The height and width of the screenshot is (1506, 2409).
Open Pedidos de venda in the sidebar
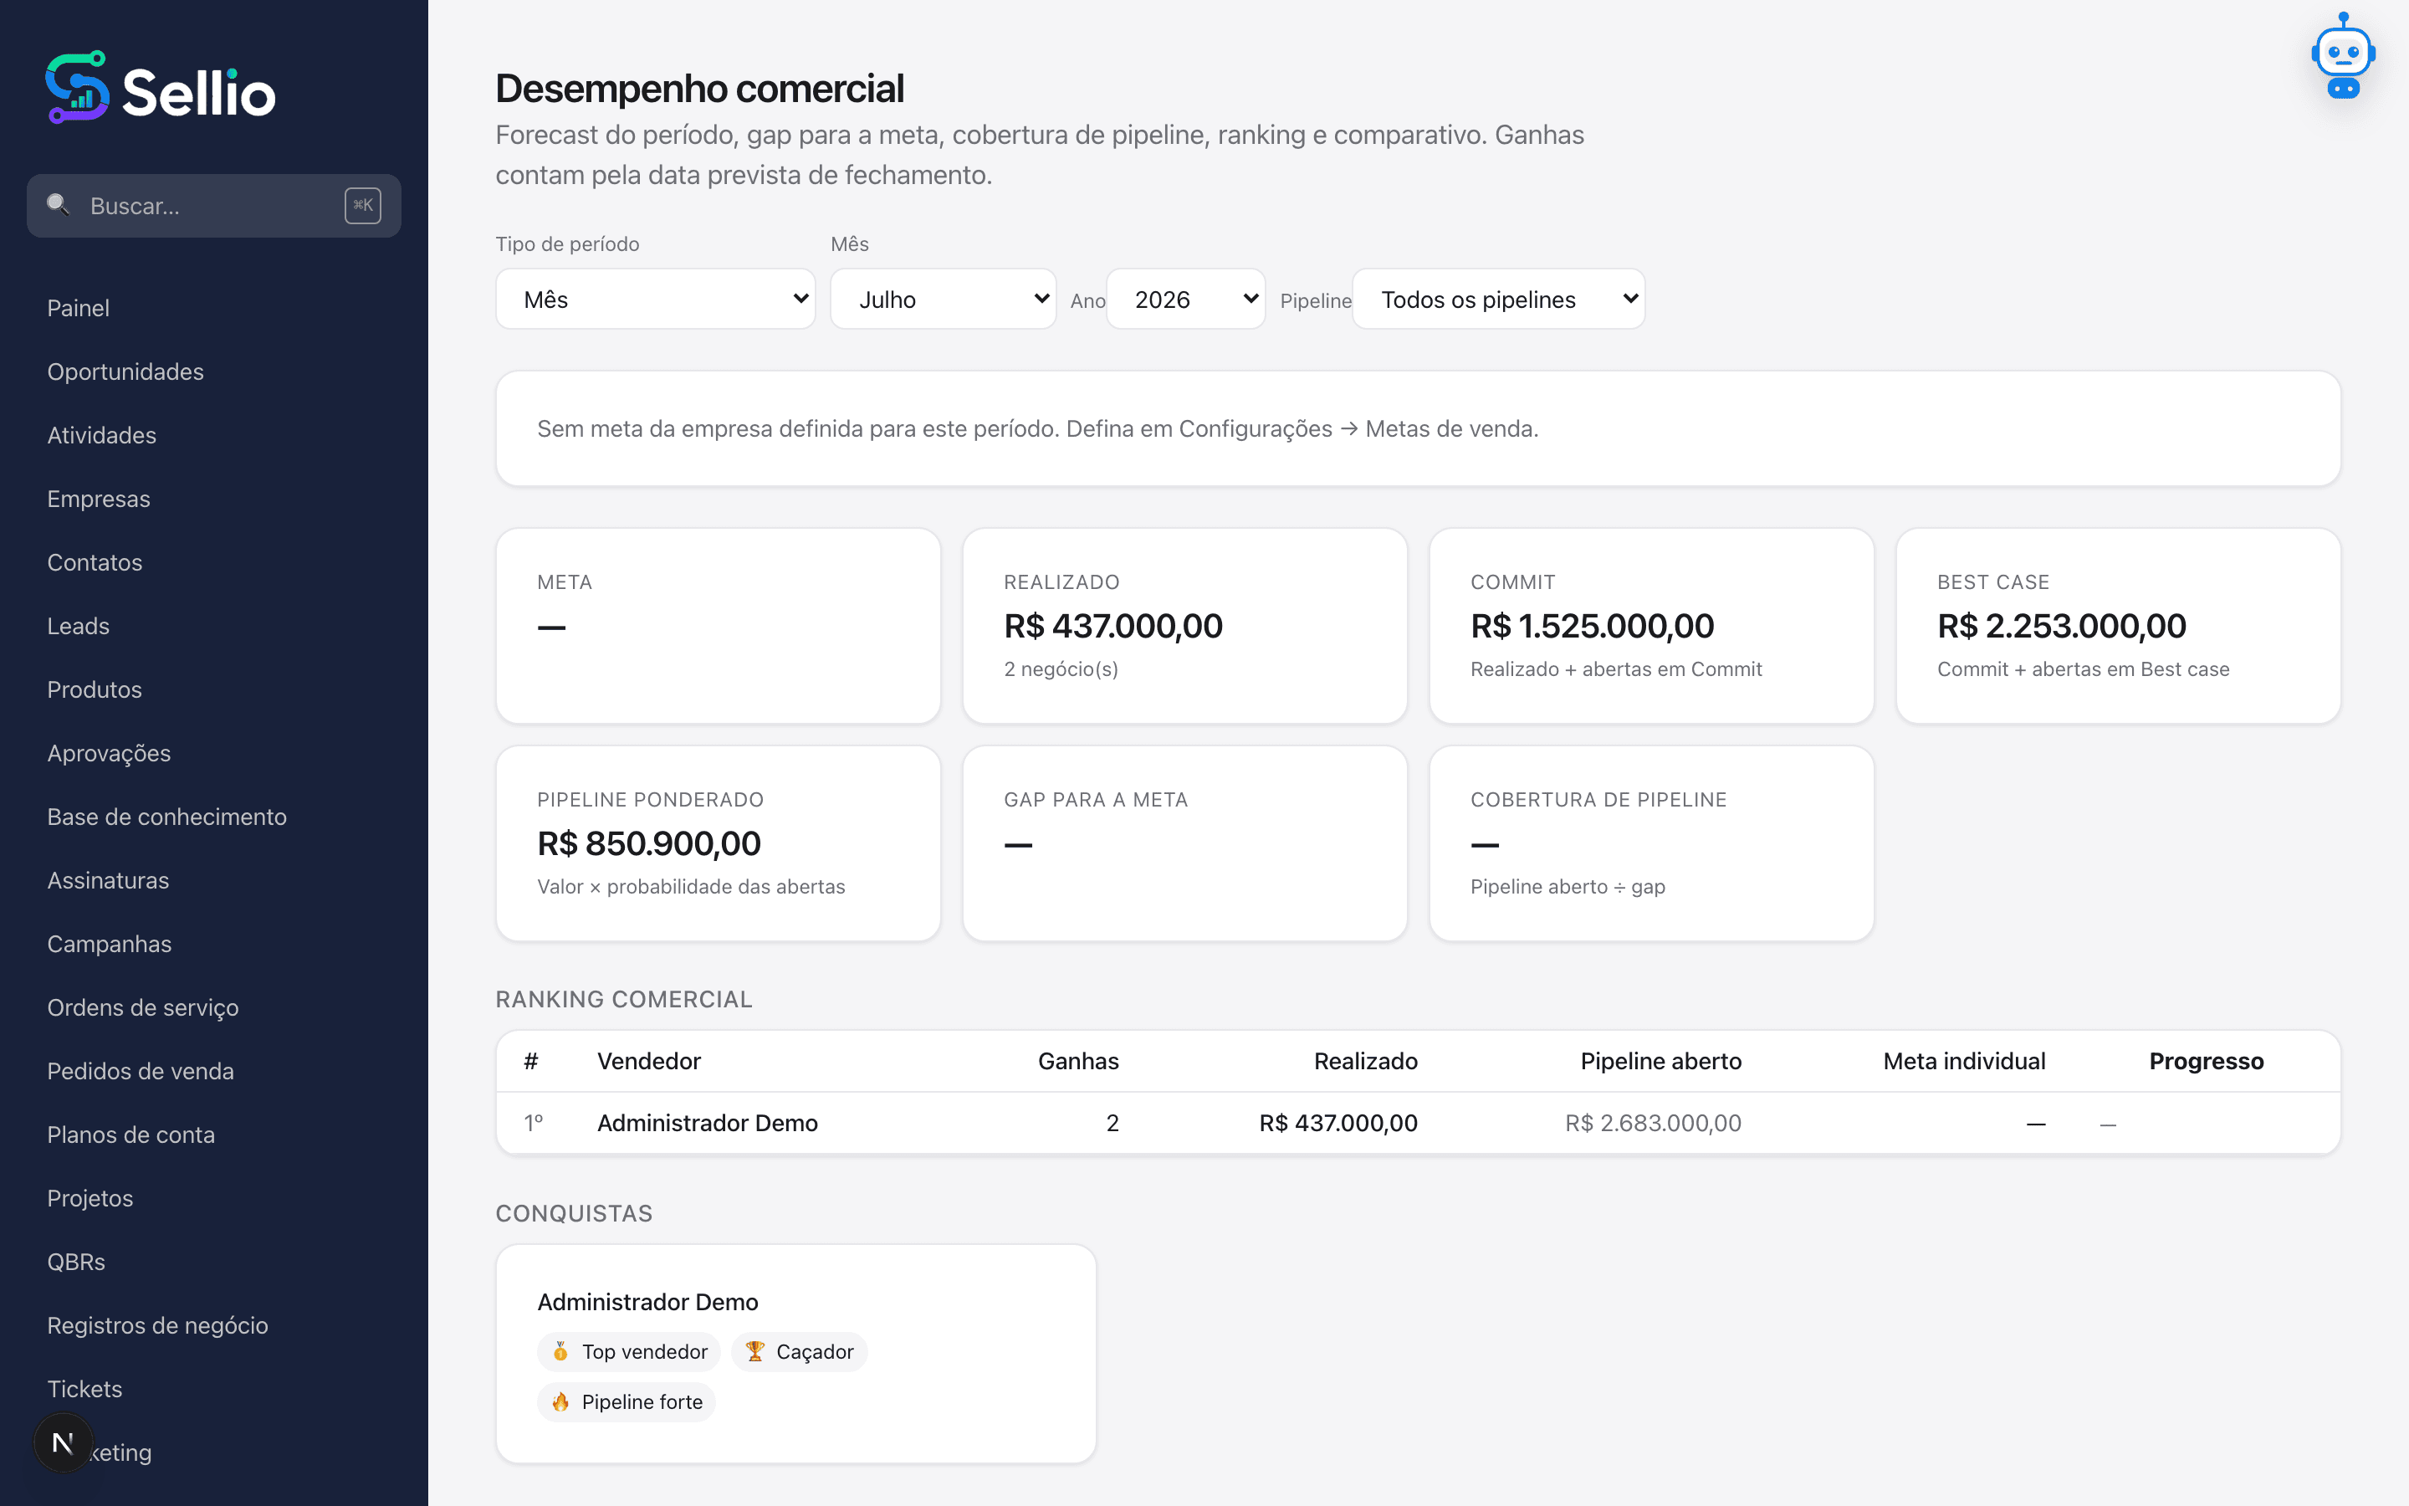click(x=141, y=1072)
